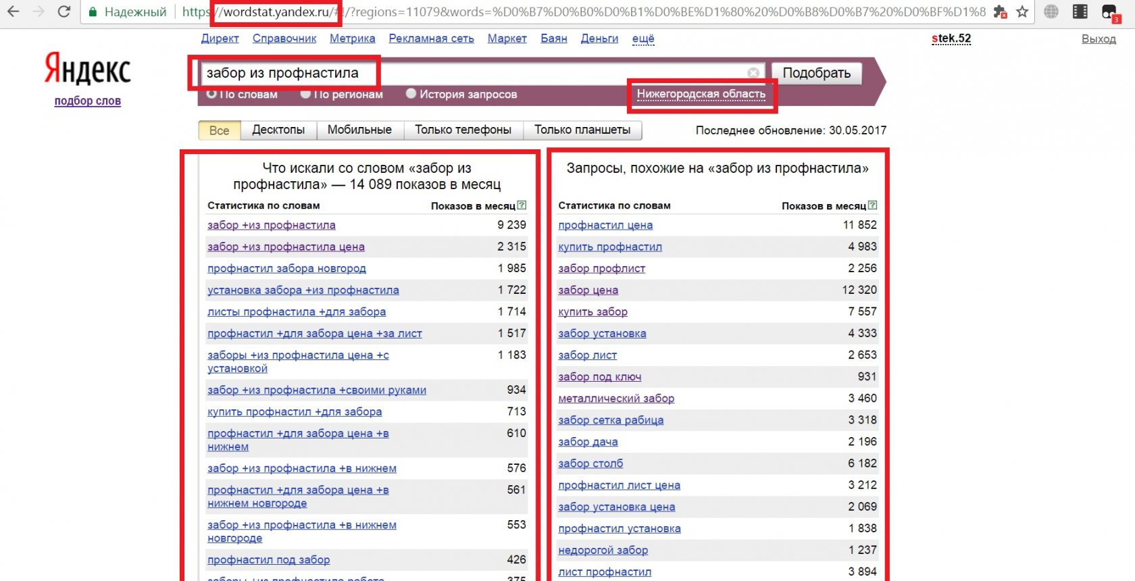Click the film-strip extension icon
1135x581 pixels.
click(x=1080, y=11)
